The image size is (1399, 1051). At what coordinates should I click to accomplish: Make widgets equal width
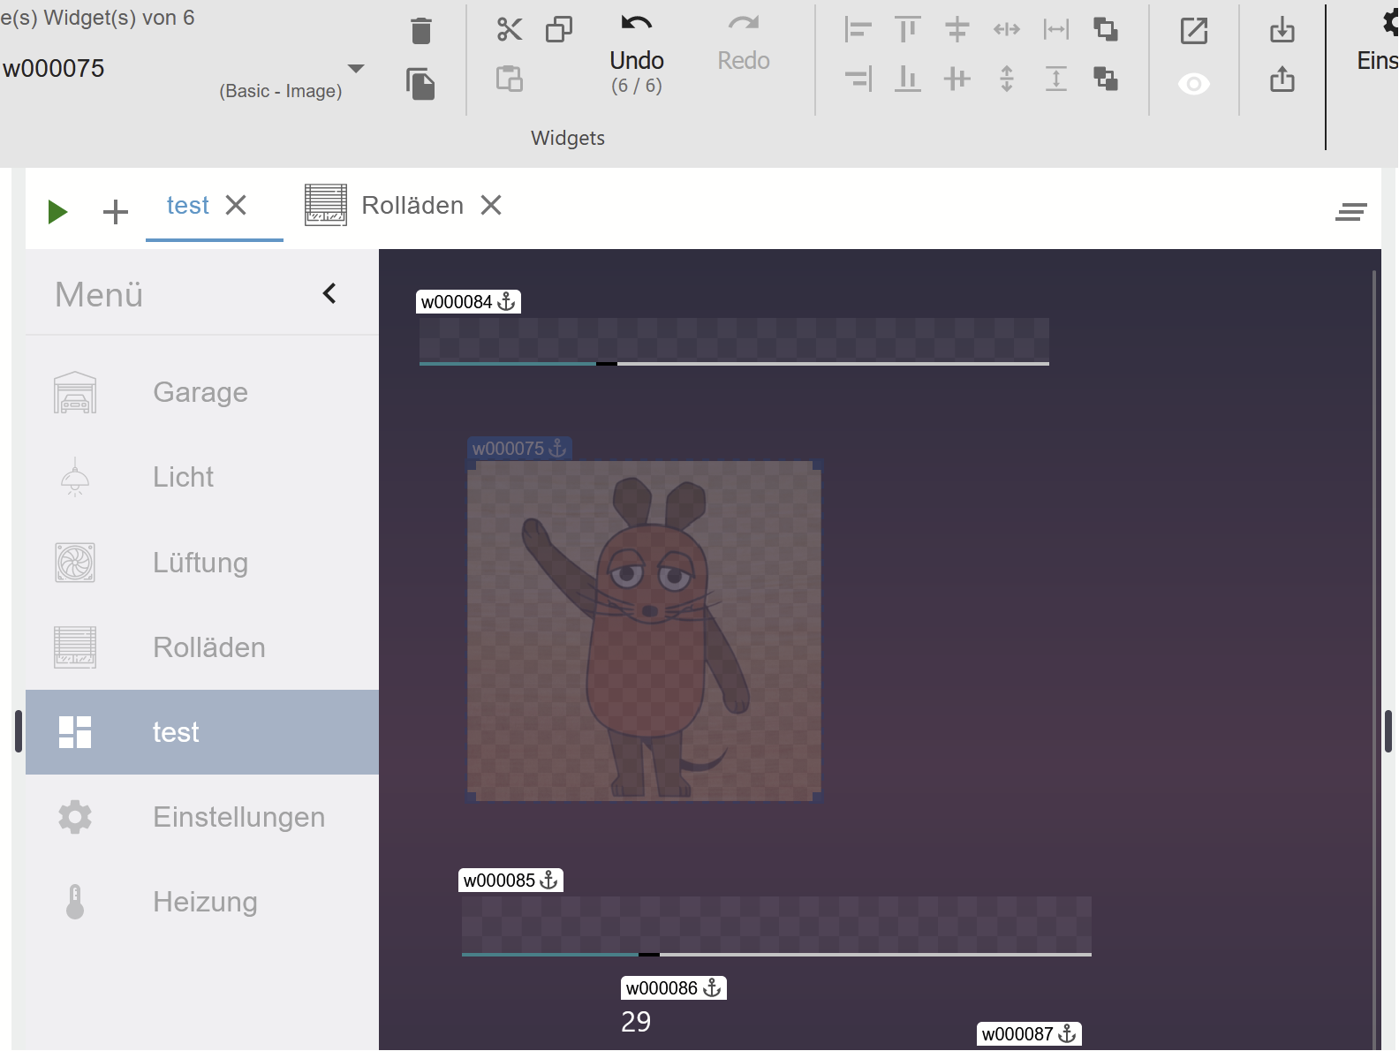pos(1055,29)
